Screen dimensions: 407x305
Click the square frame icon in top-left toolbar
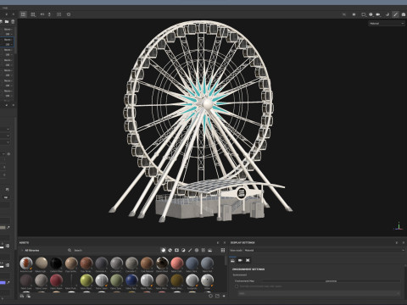tap(59, 14)
